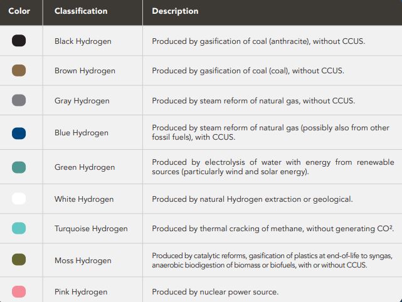Click the black color swatch

tap(19, 41)
